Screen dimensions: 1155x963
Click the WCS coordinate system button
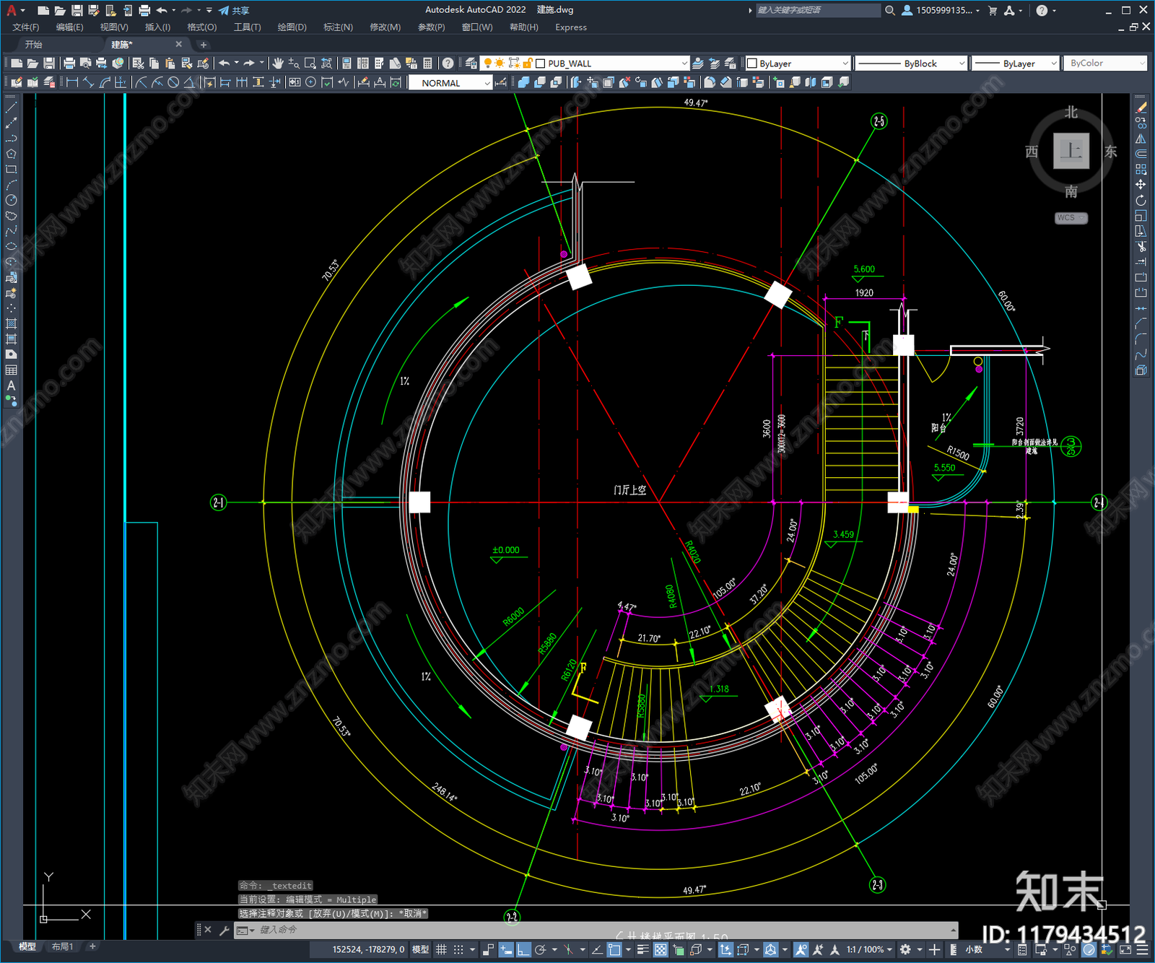(1071, 218)
